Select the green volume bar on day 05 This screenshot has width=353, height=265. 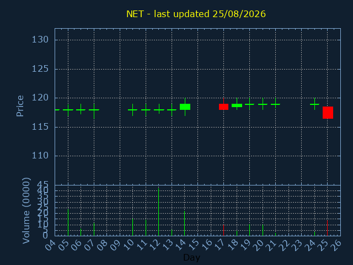[68, 222]
